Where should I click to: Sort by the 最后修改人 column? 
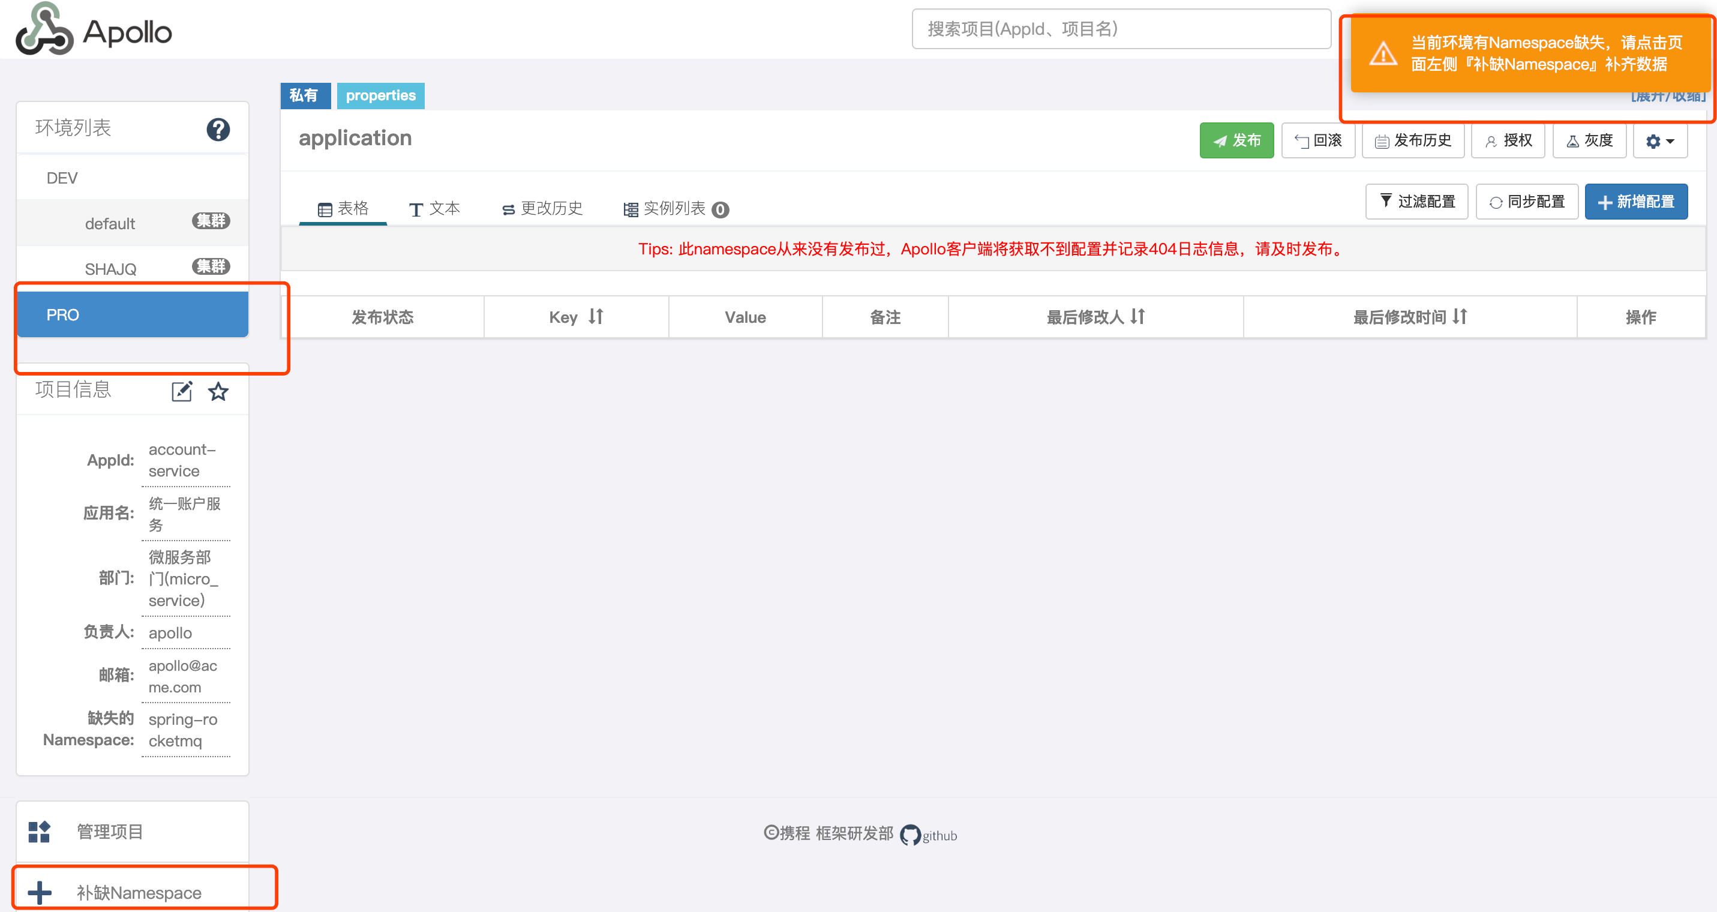click(x=1138, y=317)
